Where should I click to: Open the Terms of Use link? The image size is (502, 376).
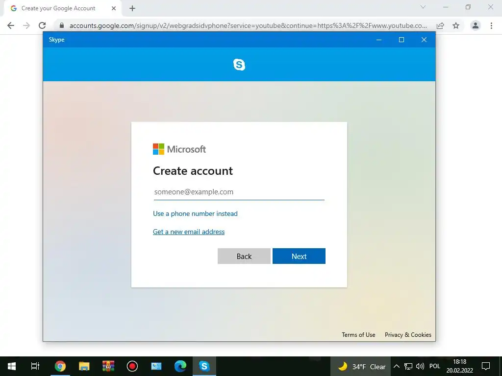358,335
